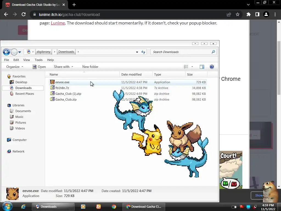Select the Gacha_Club (1).zip file
The image size is (281, 211).
pyautogui.click(x=128, y=94)
